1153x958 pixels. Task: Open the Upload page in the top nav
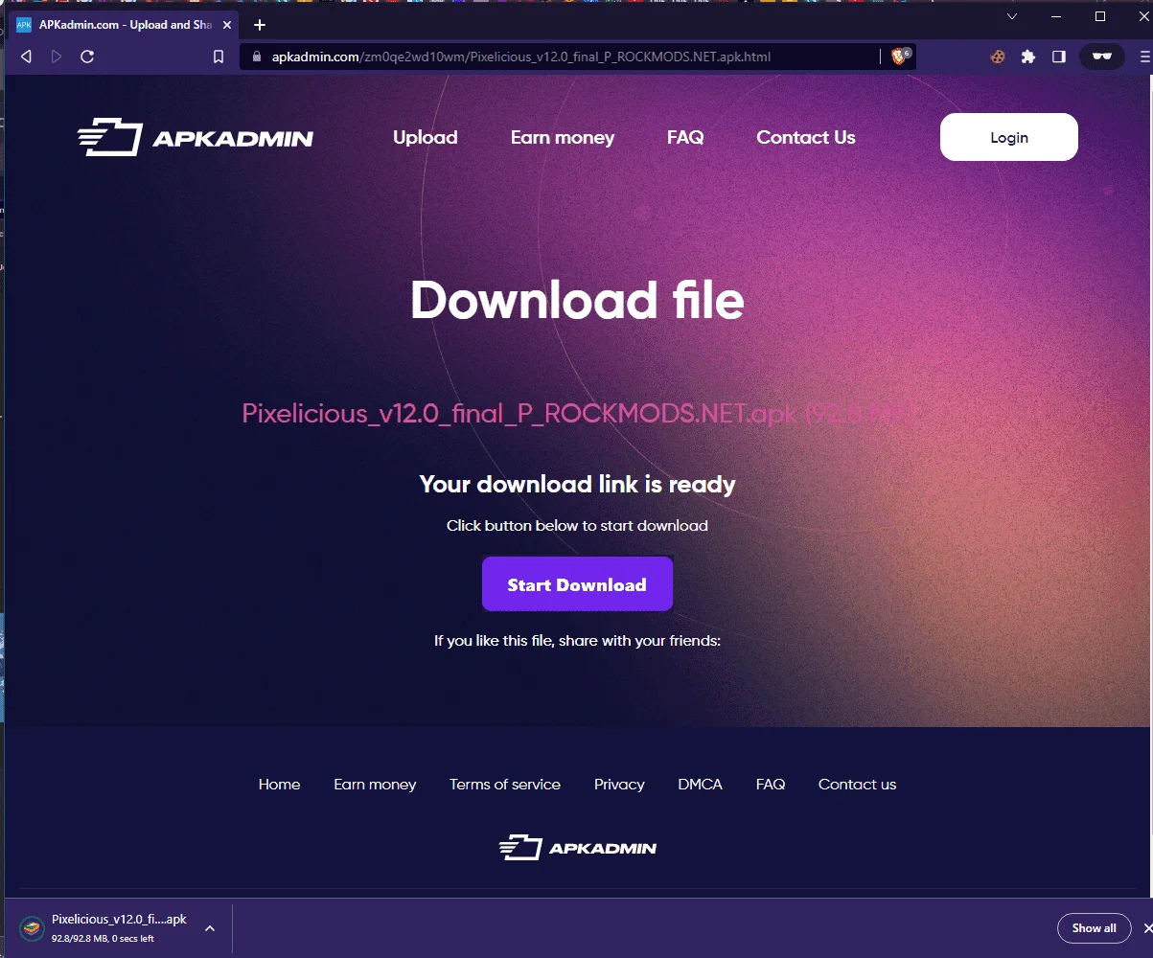point(426,138)
